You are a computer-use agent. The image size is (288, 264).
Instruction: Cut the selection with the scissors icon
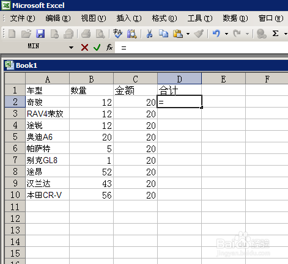[x=149, y=34]
